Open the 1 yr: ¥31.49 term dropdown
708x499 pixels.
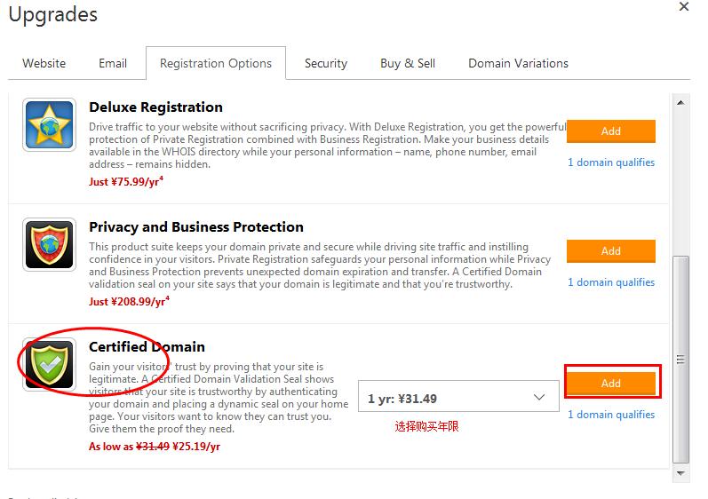click(458, 396)
